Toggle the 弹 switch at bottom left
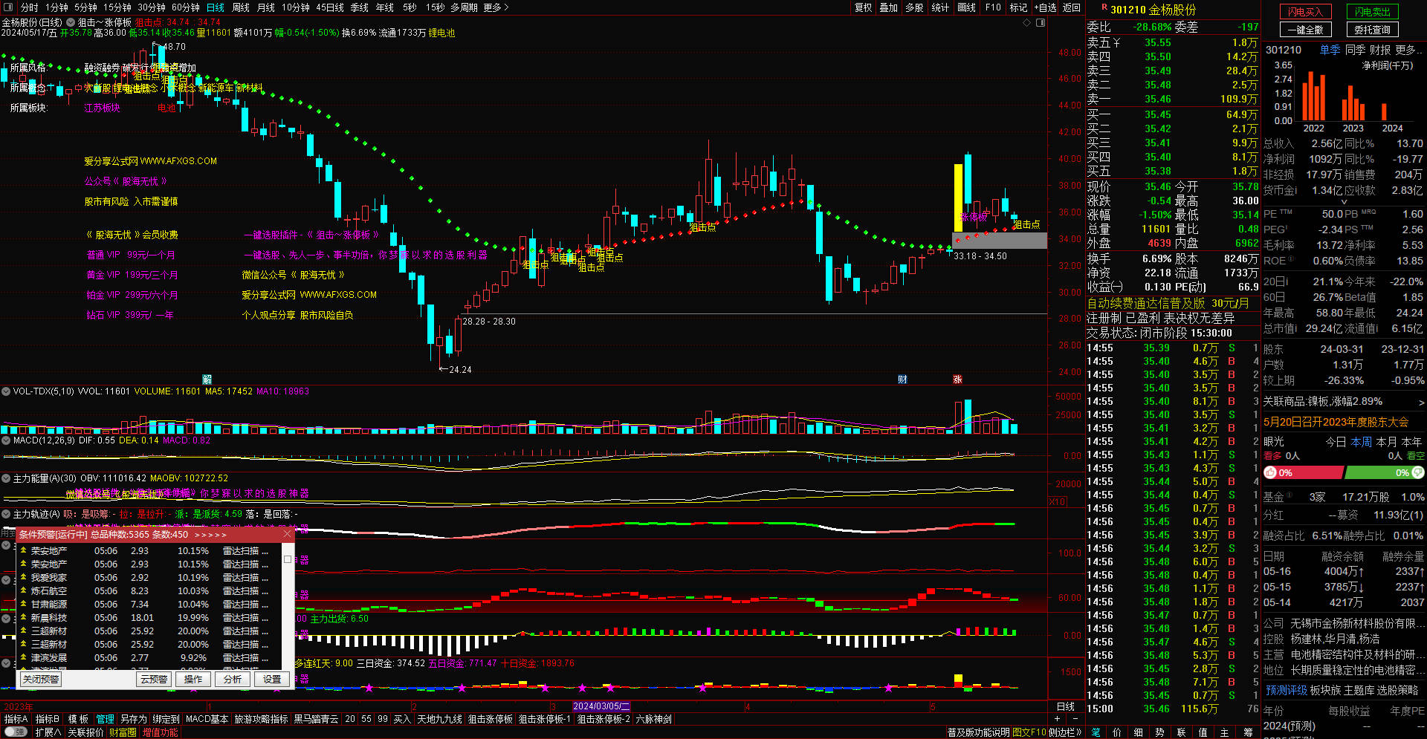This screenshot has width=1427, height=739. tap(16, 732)
